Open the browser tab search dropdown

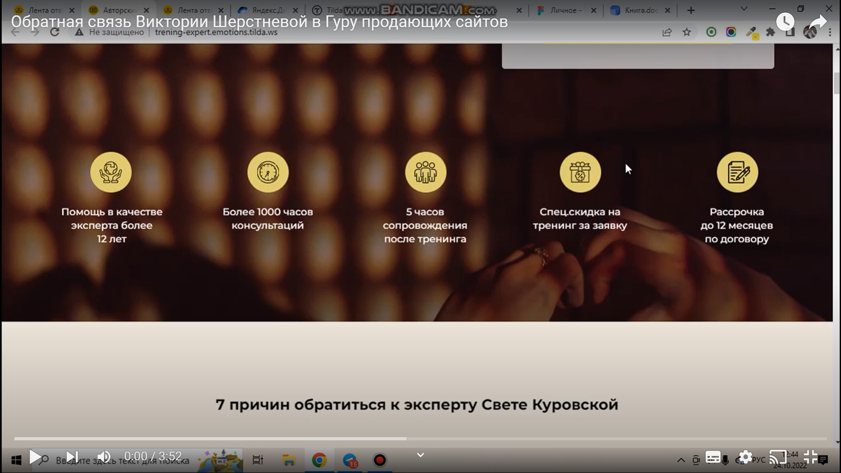[x=744, y=9]
